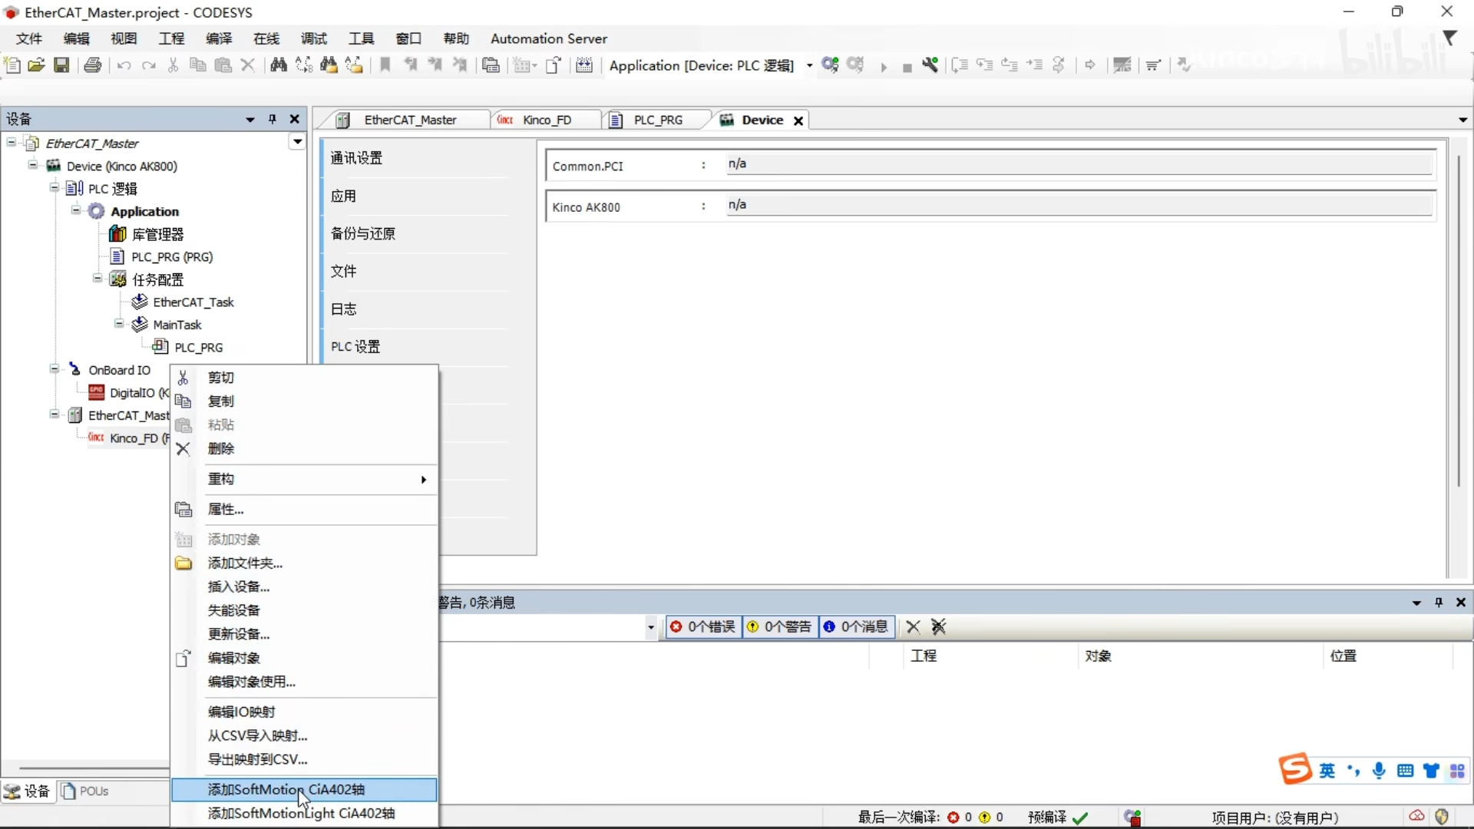Click the Kinco AK800 value field

click(x=1080, y=205)
